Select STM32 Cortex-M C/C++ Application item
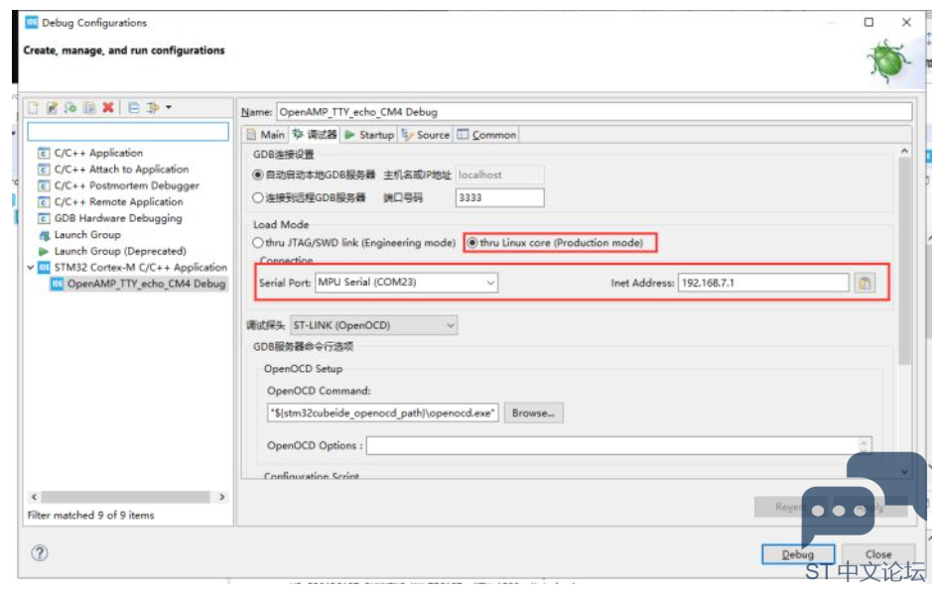This screenshot has height=595, width=938. coord(140,267)
